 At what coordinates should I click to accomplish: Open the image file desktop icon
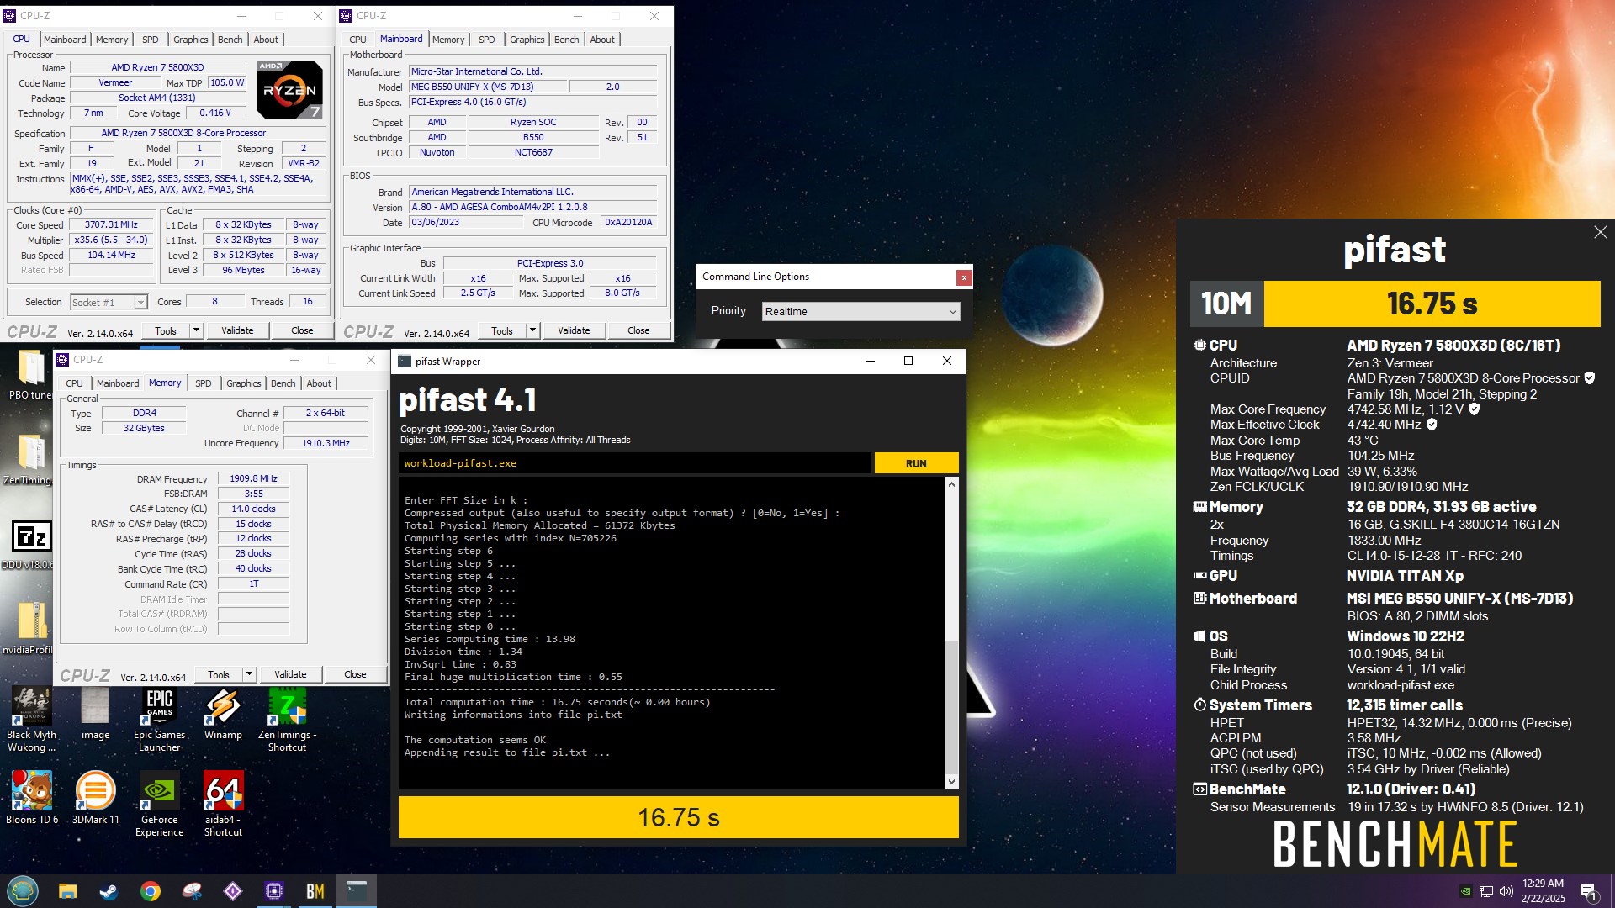click(x=95, y=714)
